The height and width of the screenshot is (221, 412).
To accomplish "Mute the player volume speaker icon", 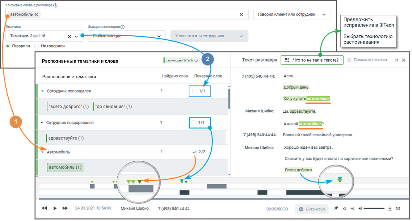I will click(360, 208).
